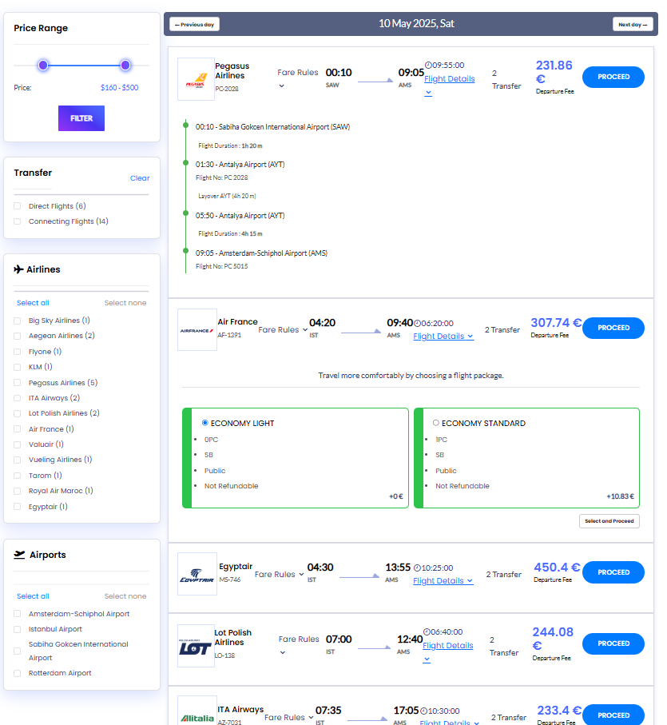Click the takeoff icon beside Airports heading
This screenshot has width=667, height=725.
click(19, 555)
